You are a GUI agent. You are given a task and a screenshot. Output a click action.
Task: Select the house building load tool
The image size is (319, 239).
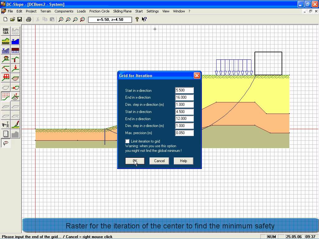pyautogui.click(x=6, y=59)
